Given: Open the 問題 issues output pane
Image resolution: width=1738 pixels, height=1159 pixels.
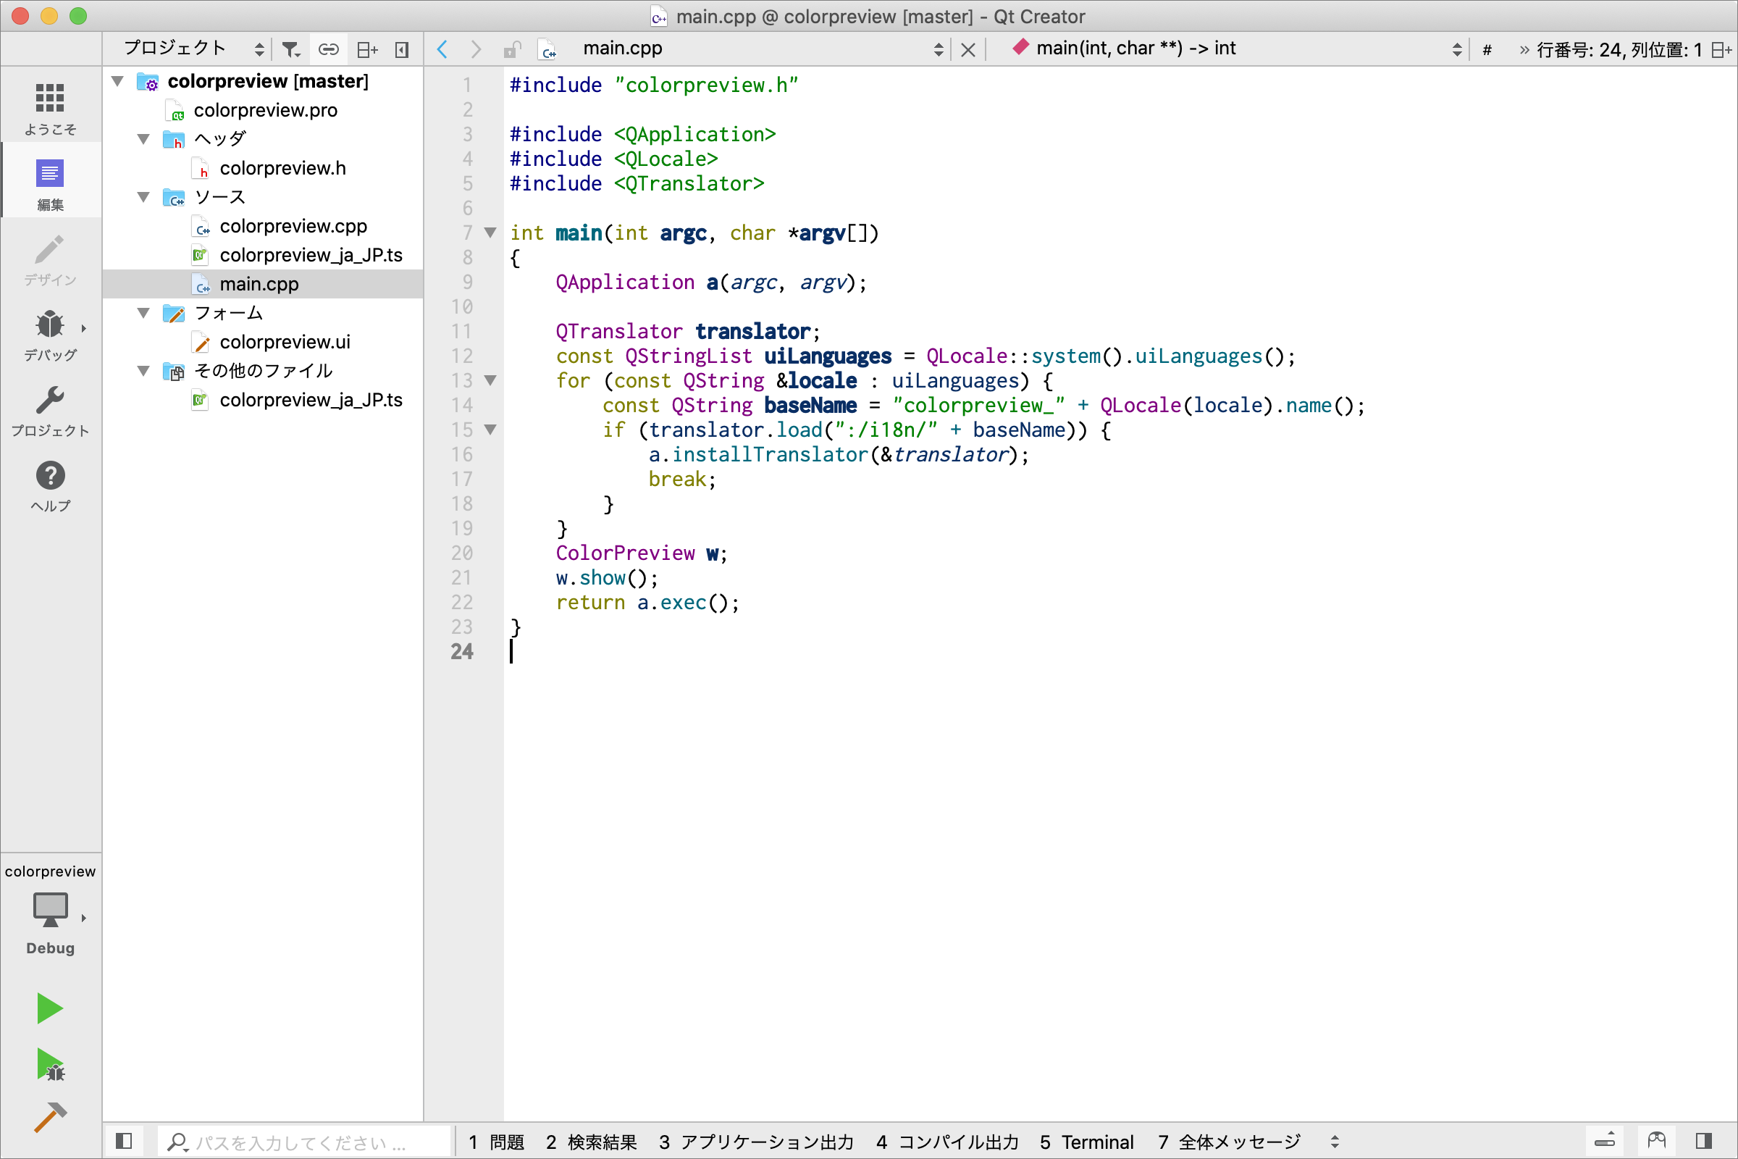Looking at the screenshot, I should pos(496,1142).
